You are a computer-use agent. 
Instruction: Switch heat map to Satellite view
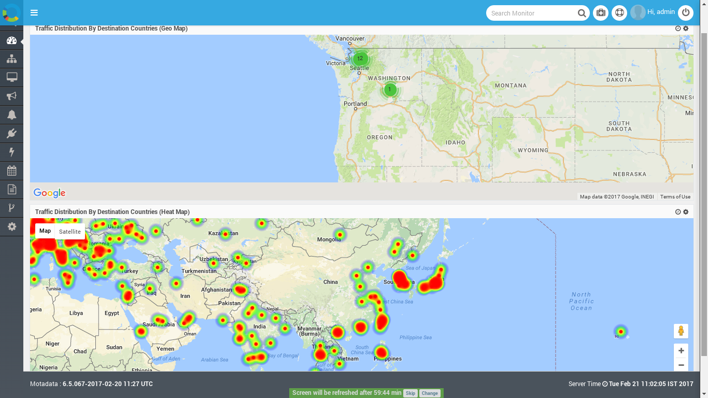tap(70, 232)
